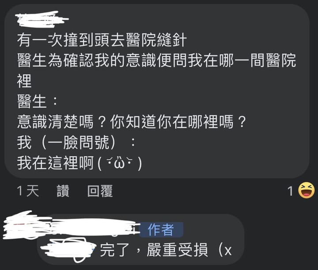The height and width of the screenshot is (270, 318).
Task: Tap the kaomoji face (ˊ•ω•ˋ)
Action: (120, 163)
